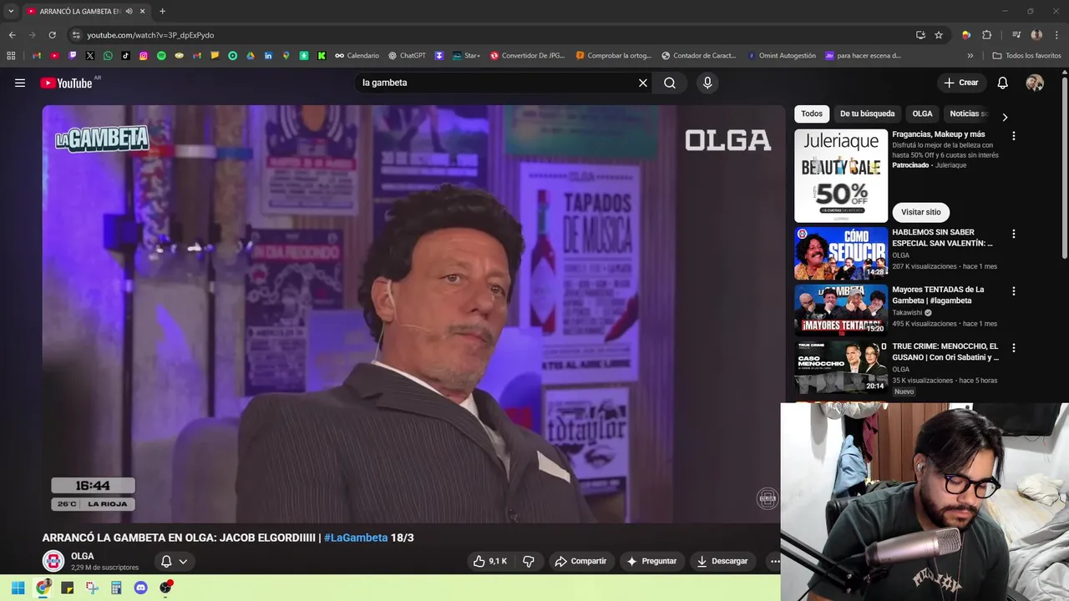Open the Instagram bookmark icon
Image resolution: width=1069 pixels, height=601 pixels.
[x=144, y=56]
